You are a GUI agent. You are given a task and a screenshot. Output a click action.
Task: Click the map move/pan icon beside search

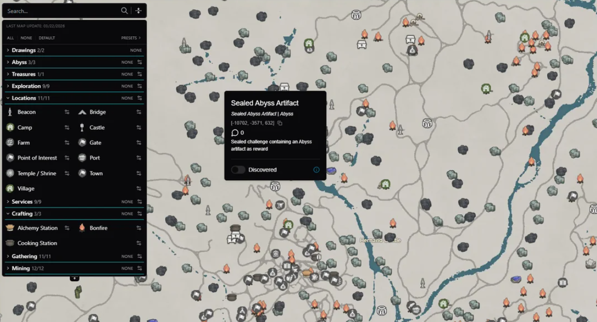coord(138,11)
